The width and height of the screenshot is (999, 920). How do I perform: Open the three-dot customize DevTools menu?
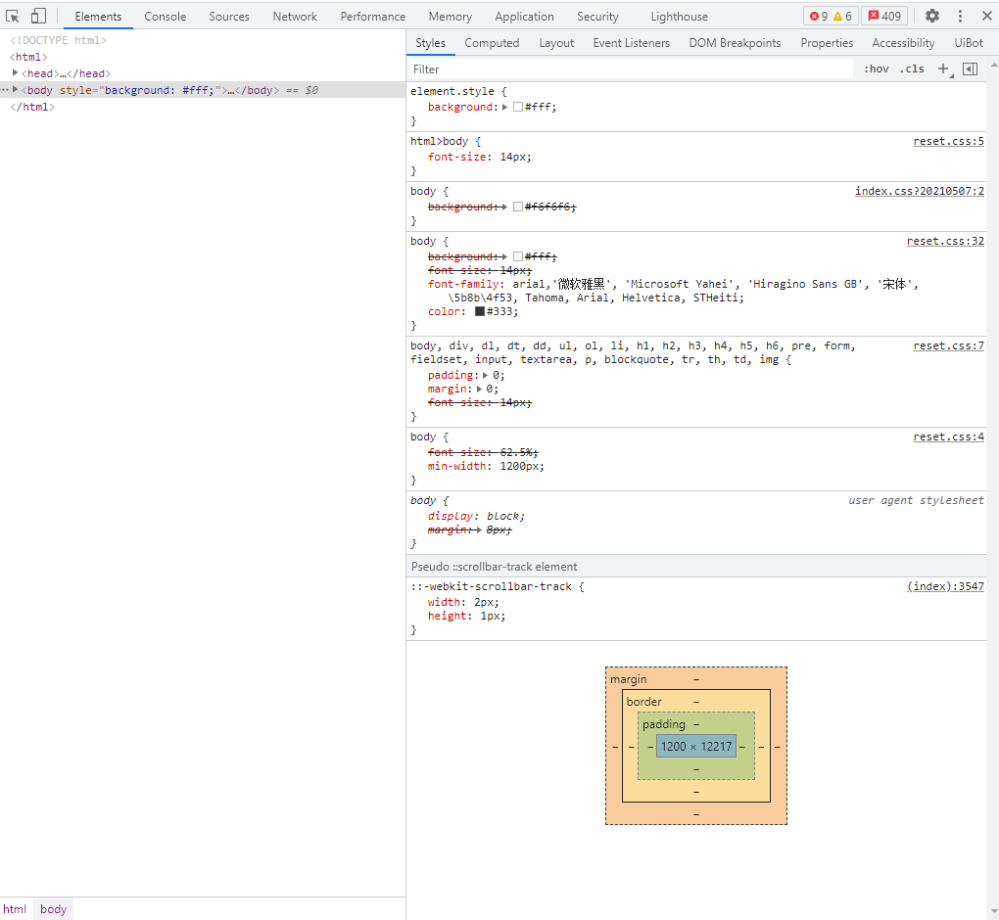[960, 16]
